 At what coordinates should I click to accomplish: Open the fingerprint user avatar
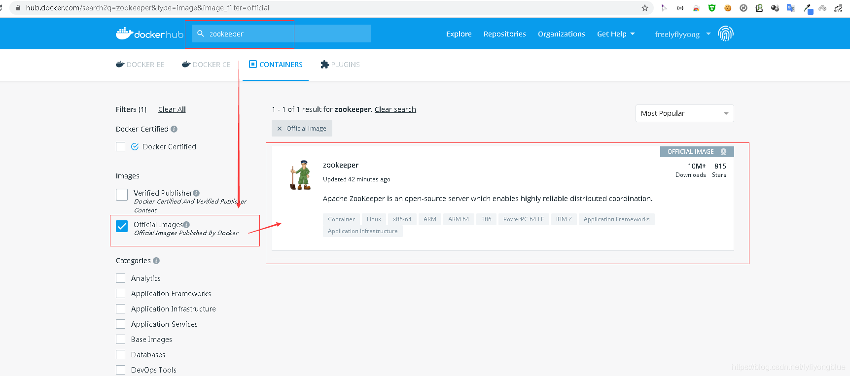coord(725,34)
